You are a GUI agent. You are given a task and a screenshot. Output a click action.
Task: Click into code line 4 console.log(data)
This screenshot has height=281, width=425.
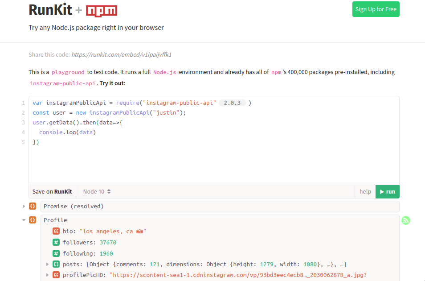pyautogui.click(x=67, y=132)
